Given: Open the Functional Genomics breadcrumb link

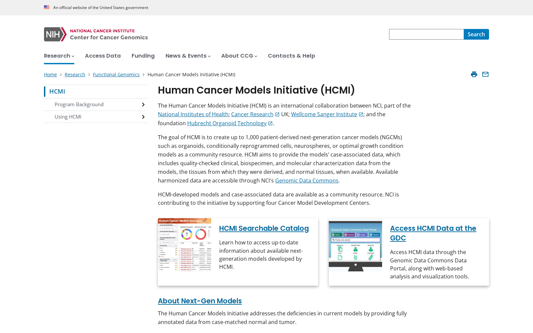Looking at the screenshot, I should [116, 75].
